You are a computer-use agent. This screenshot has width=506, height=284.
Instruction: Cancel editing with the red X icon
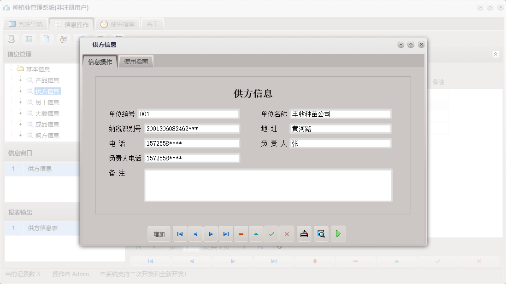[x=287, y=234]
